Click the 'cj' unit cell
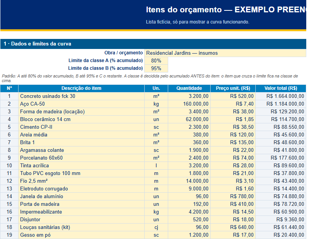The height and width of the screenshot is (239, 324). pyautogui.click(x=156, y=227)
